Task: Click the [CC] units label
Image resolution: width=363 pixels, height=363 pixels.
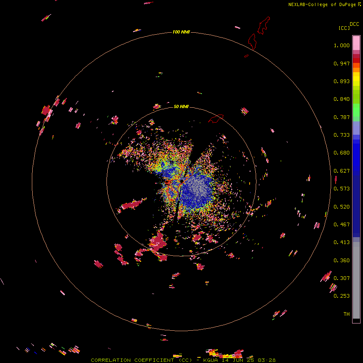Action: (x=344, y=28)
